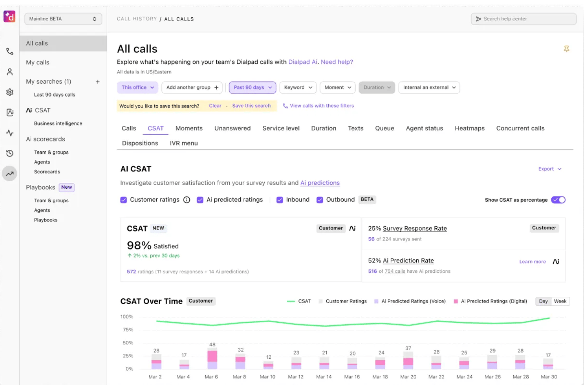Click the 754 calls link
This screenshot has width=584, height=389.
pyautogui.click(x=395, y=271)
